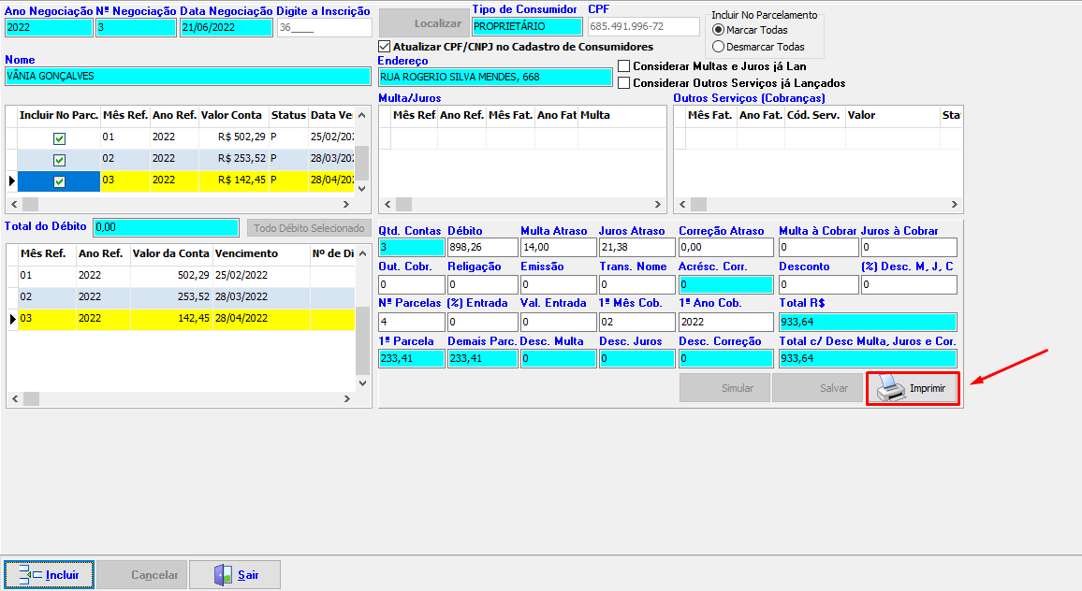The width and height of the screenshot is (1082, 591).
Task: Click the Nº Parcelas input field
Action: [x=411, y=322]
